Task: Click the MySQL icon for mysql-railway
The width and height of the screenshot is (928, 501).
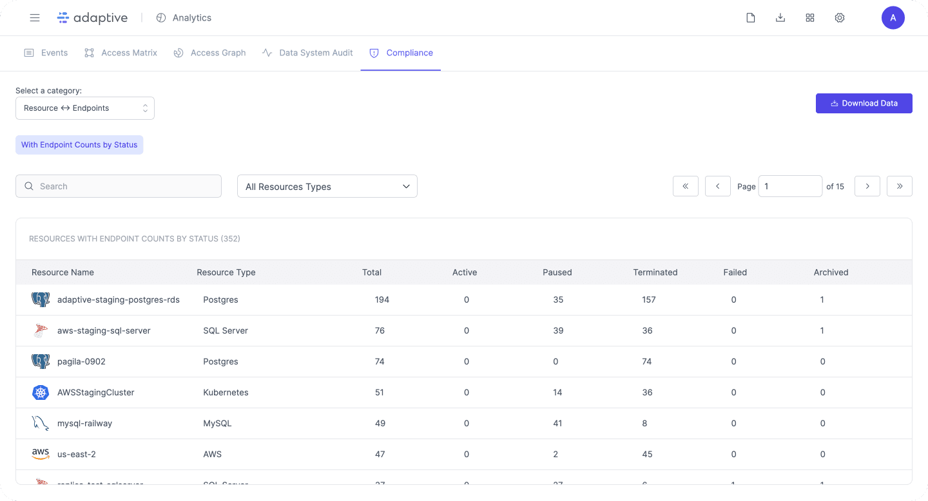Action: [41, 423]
